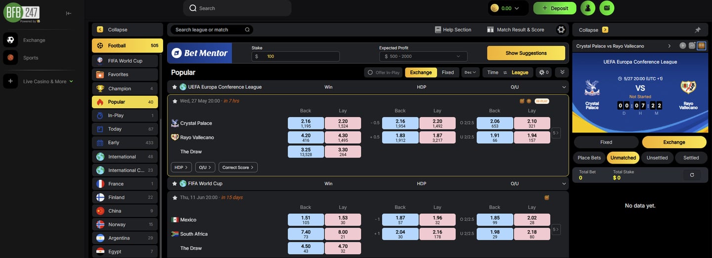Open the Unmatched bets tab

pos(623,158)
